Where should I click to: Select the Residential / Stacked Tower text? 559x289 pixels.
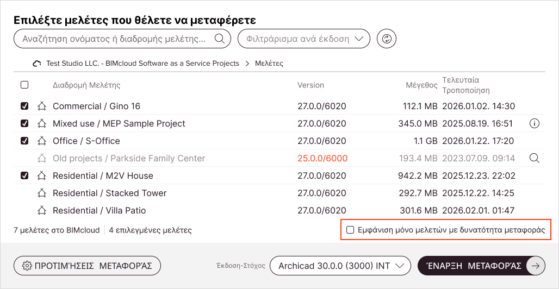point(110,193)
